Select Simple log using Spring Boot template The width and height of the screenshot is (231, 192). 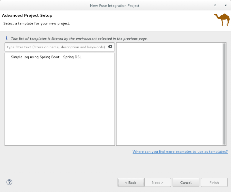tap(46, 57)
